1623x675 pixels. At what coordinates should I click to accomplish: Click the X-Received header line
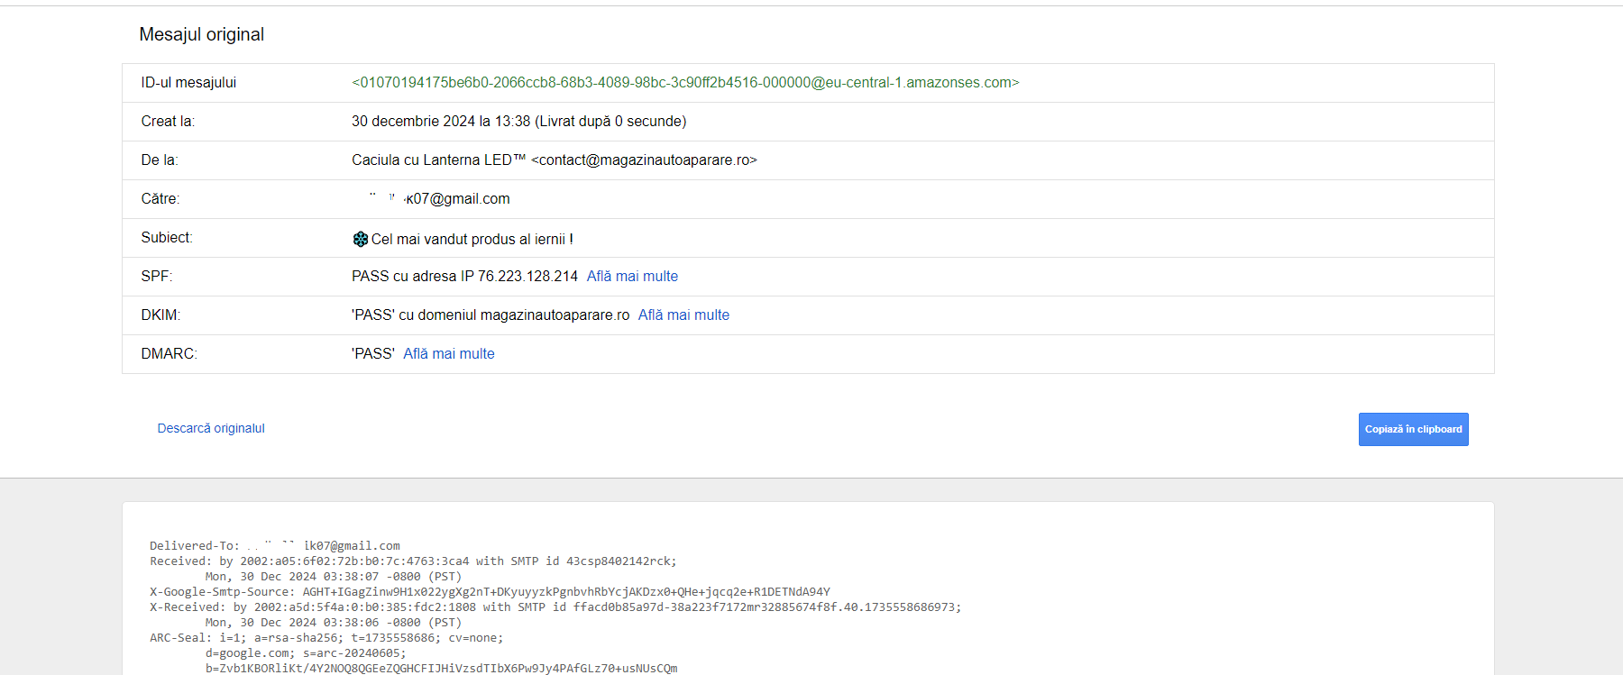point(555,607)
